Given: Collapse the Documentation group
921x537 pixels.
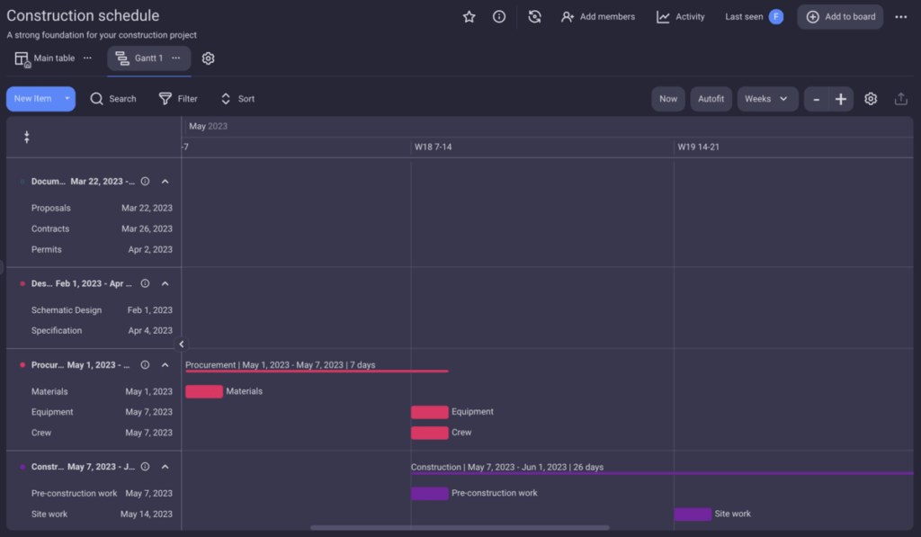Looking at the screenshot, I should pyautogui.click(x=165, y=182).
